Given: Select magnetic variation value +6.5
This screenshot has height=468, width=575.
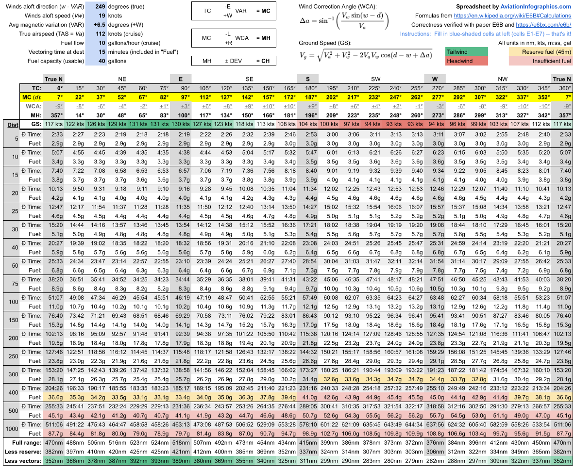Looking at the screenshot, I should [x=96, y=25].
